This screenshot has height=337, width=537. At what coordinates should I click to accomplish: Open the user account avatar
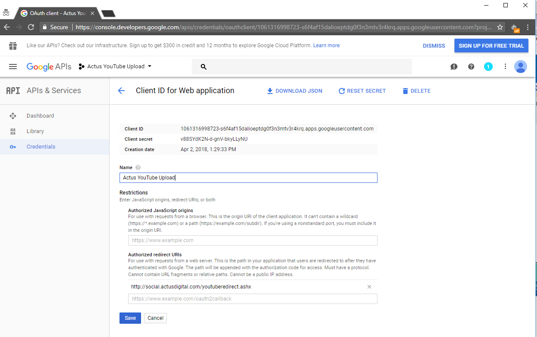click(x=521, y=67)
